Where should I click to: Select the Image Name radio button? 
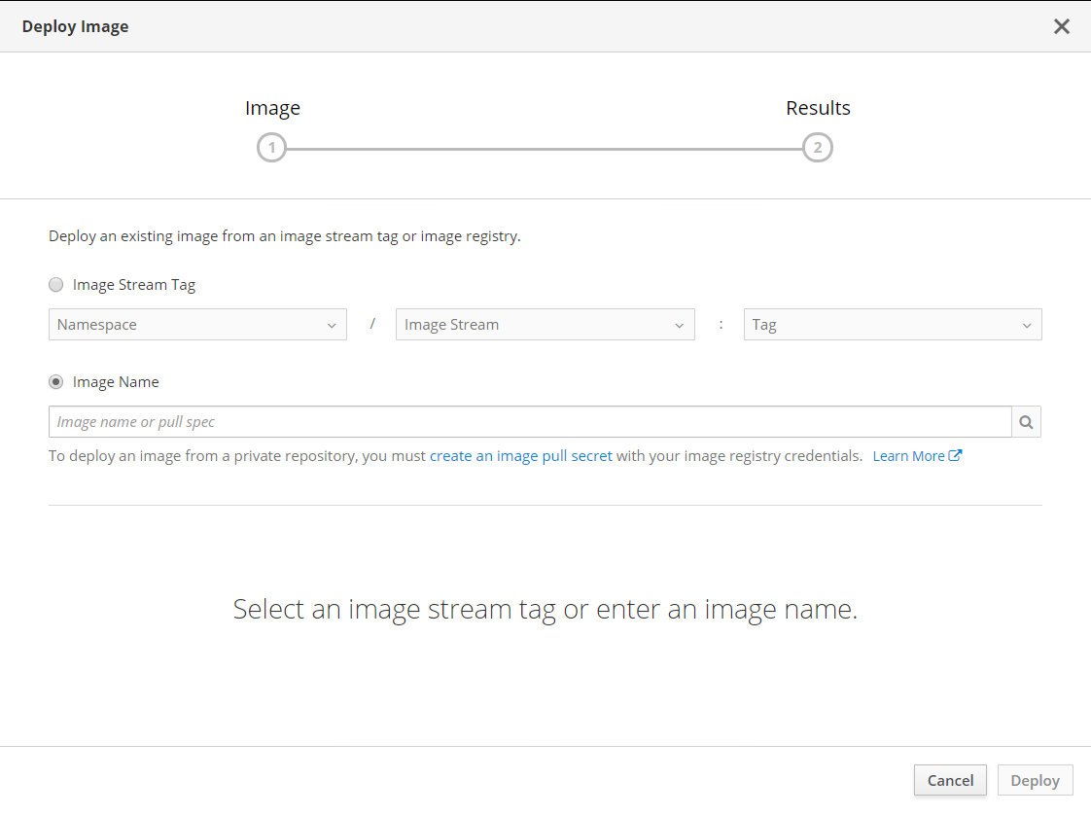[x=56, y=382]
